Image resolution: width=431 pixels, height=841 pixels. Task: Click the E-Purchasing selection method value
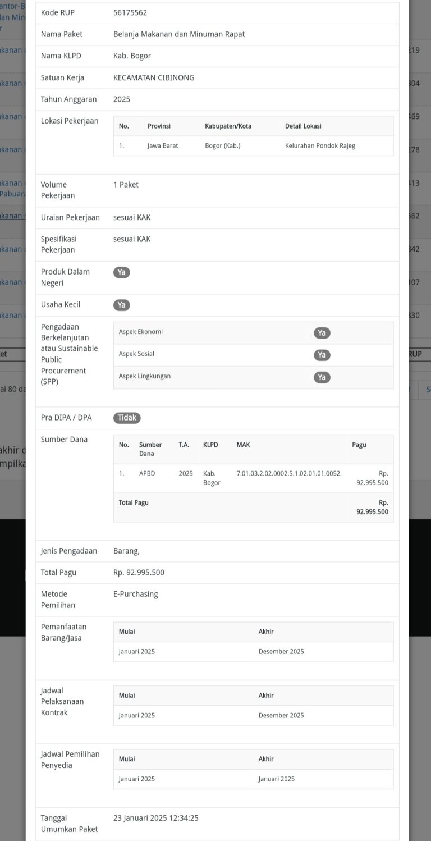pyautogui.click(x=135, y=594)
